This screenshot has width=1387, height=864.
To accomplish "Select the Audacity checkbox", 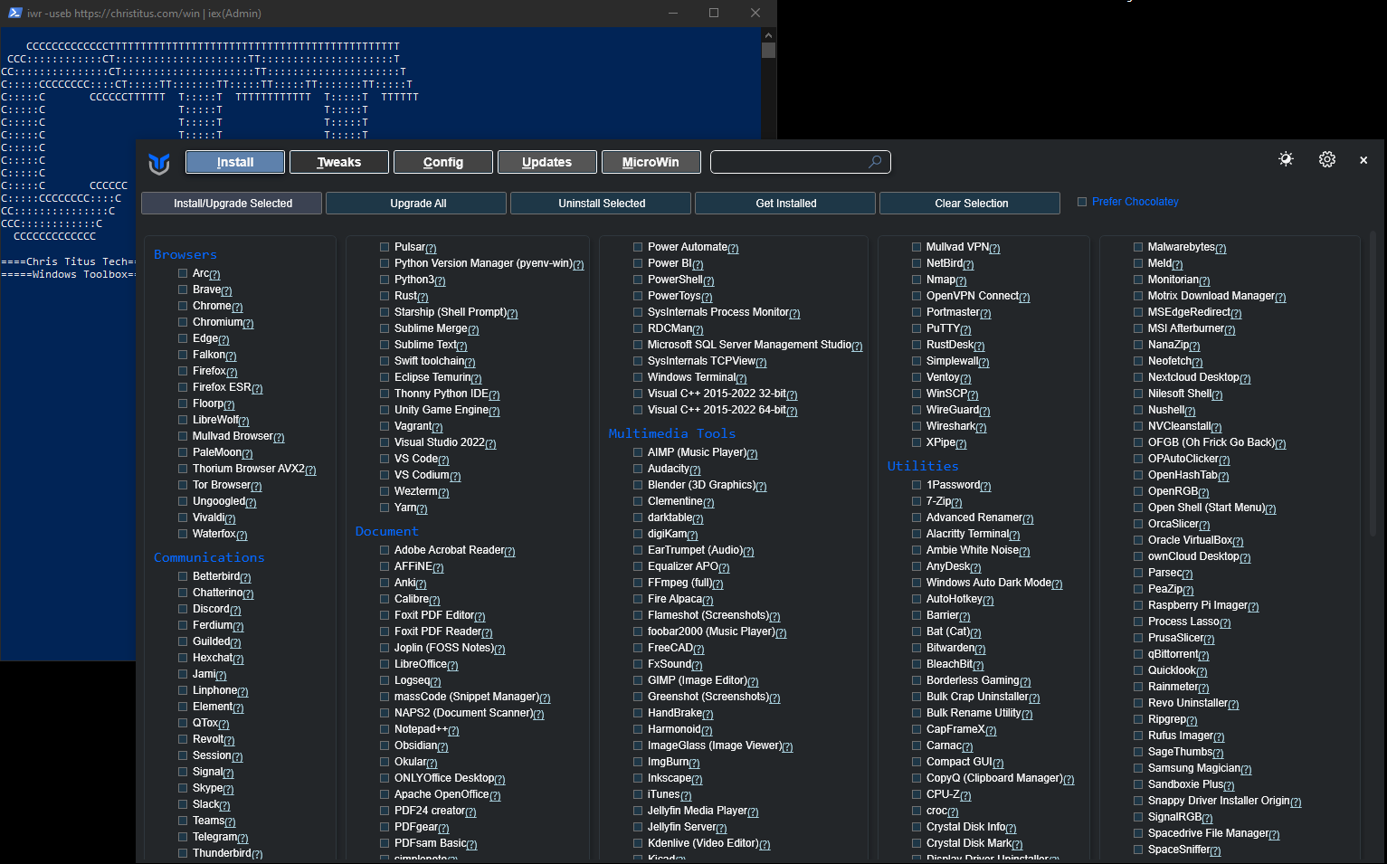I will pos(638,469).
